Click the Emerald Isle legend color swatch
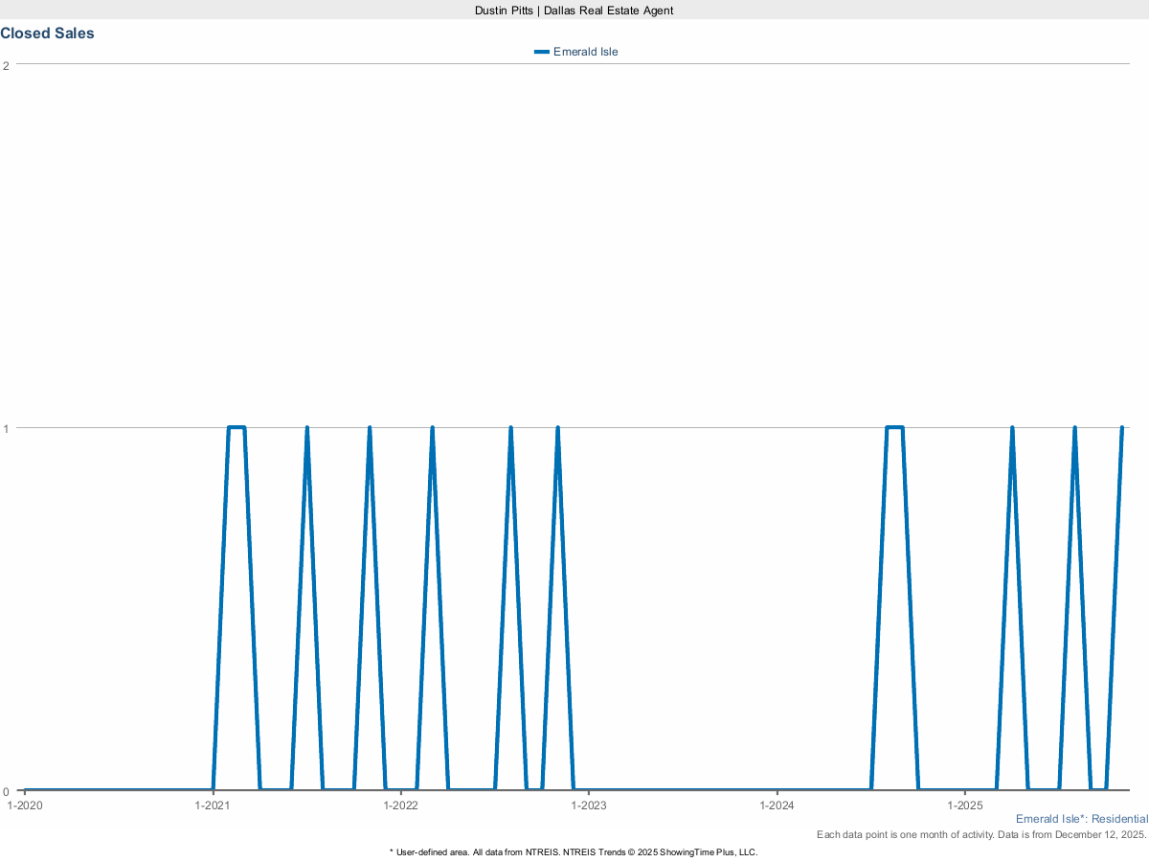The height and width of the screenshot is (862, 1149). (542, 52)
